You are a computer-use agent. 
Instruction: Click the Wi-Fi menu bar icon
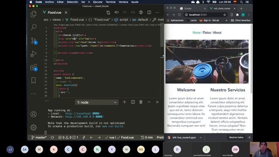[208, 2]
